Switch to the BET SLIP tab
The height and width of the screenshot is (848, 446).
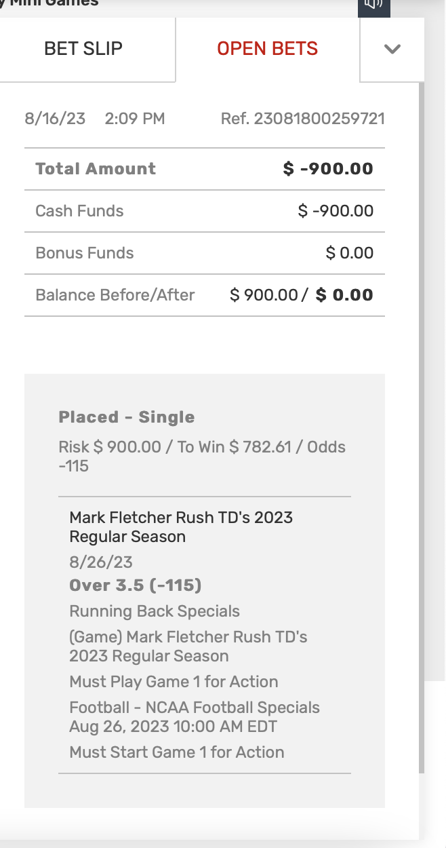pos(83,49)
